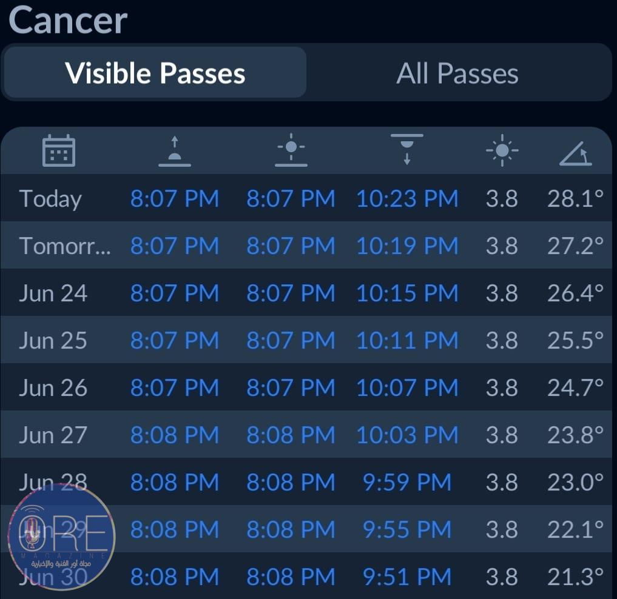This screenshot has height=599, width=617.
Task: Switch to the All Passes tab
Action: click(x=457, y=73)
